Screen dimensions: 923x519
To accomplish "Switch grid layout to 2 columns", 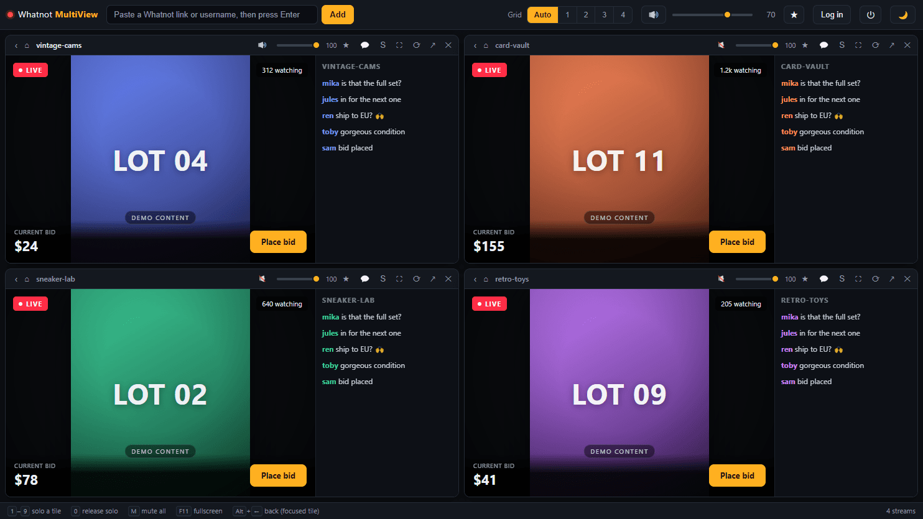I will [x=586, y=15].
